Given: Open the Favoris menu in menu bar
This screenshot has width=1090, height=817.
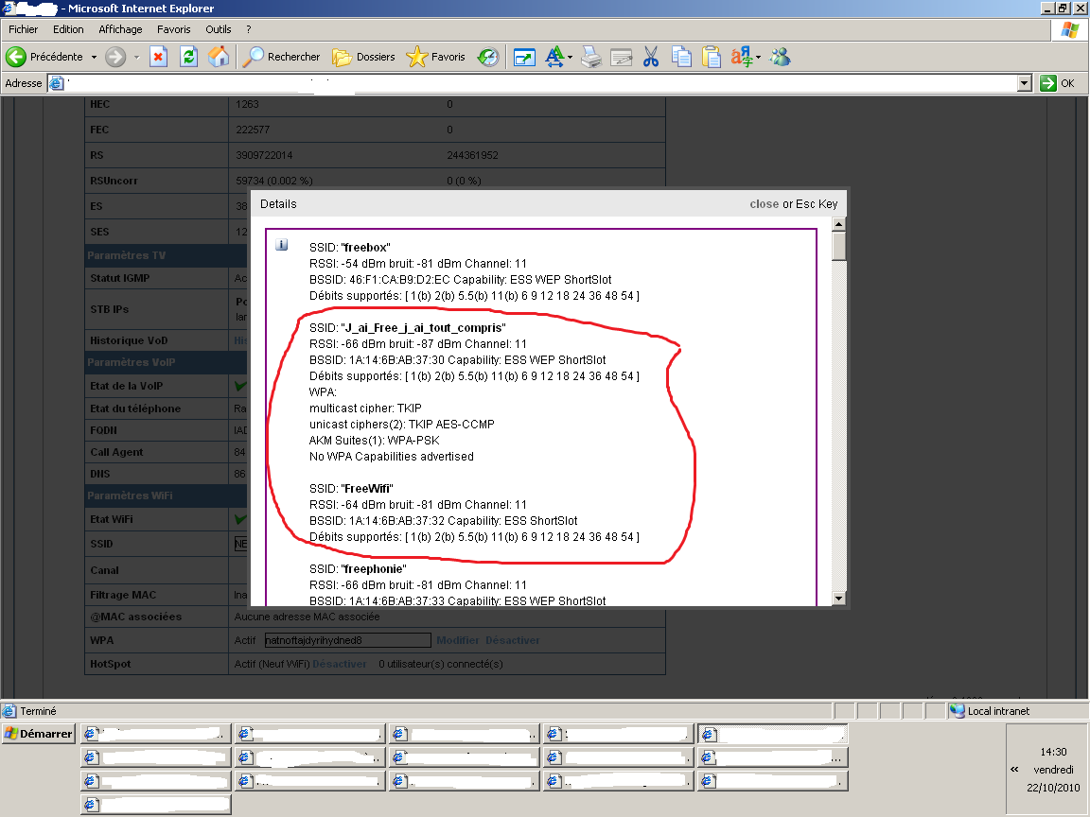Looking at the screenshot, I should [x=174, y=29].
